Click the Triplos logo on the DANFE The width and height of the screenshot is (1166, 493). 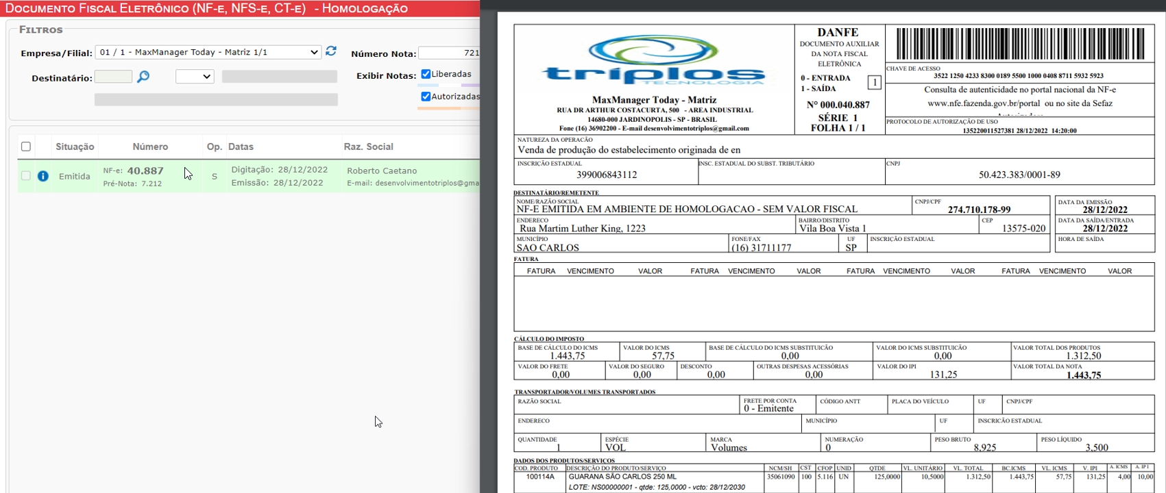click(653, 61)
